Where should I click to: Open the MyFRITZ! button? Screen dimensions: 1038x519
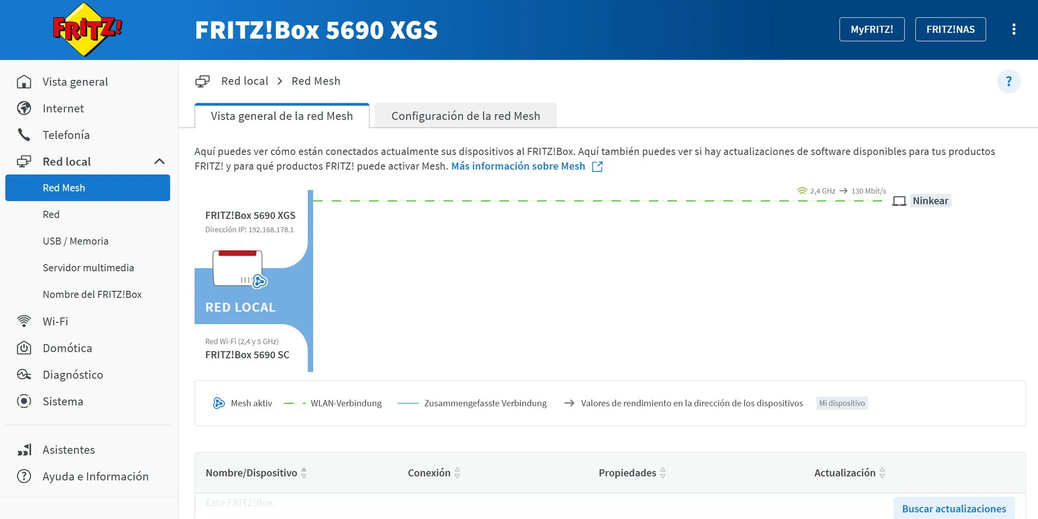[x=871, y=29]
